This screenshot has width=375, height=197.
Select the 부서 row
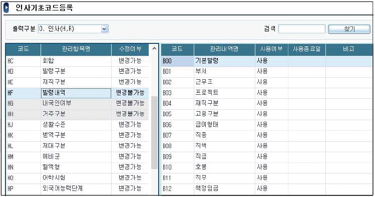point(267,71)
